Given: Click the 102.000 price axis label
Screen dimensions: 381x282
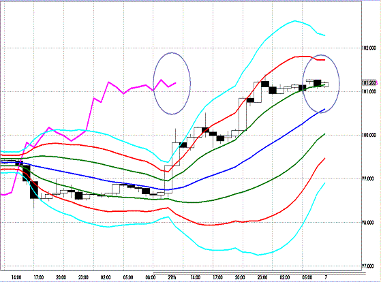Looking at the screenshot, I should click(369, 48).
